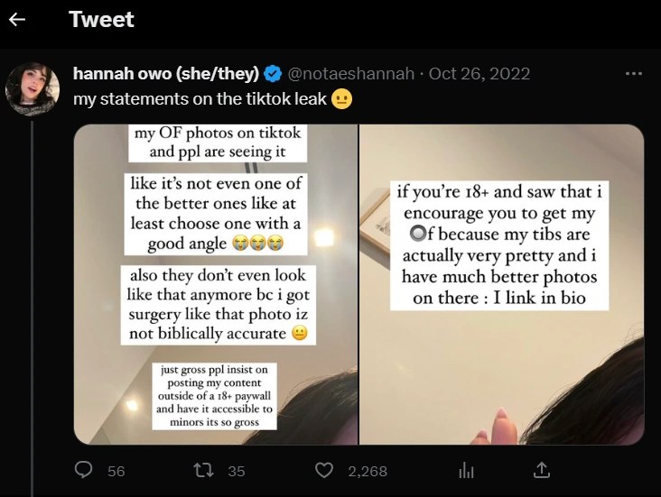
Task: Click the 2,268 likes count
Action: pyautogui.click(x=368, y=471)
